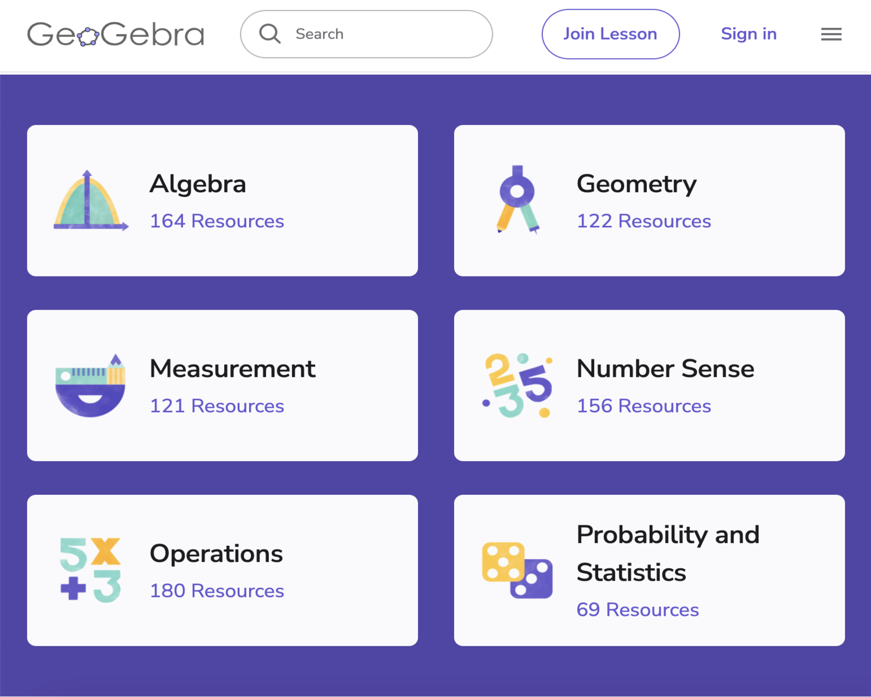871x697 pixels.
Task: Click the GeoGebra logo
Action: (x=116, y=34)
